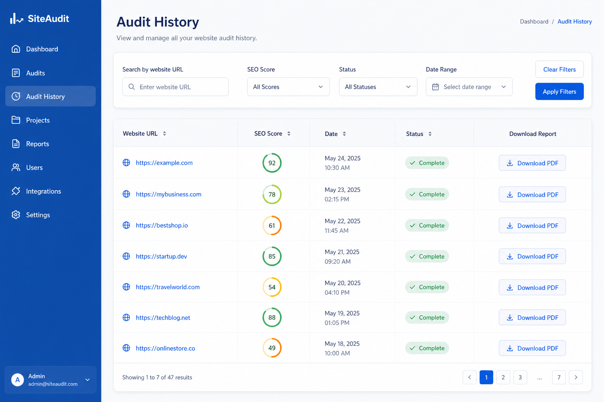Click the Apply Filters button

coord(559,91)
